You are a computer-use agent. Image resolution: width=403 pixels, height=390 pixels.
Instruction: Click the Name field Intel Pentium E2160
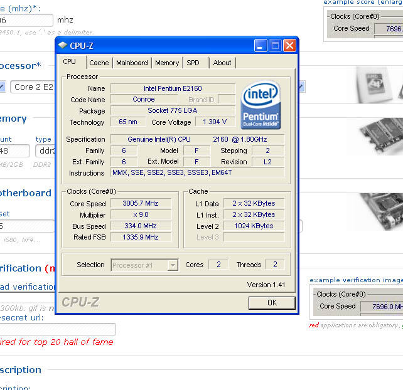[173, 88]
